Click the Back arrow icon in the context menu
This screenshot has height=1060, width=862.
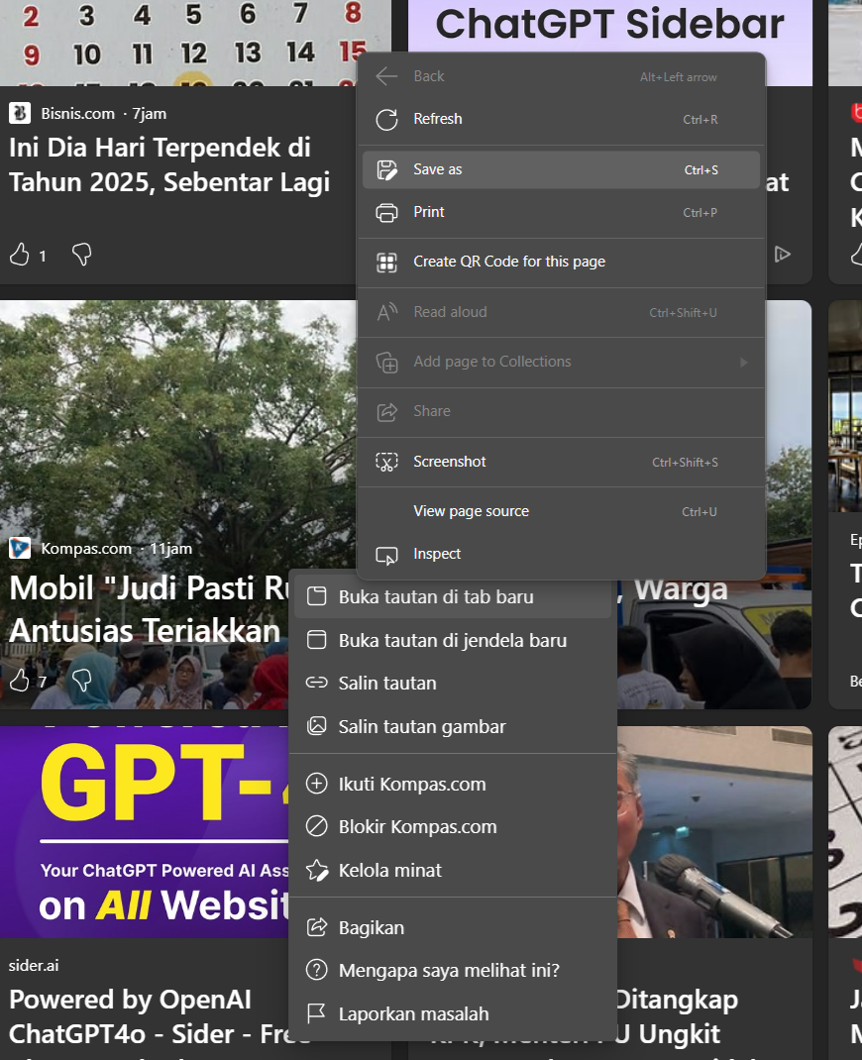(386, 76)
